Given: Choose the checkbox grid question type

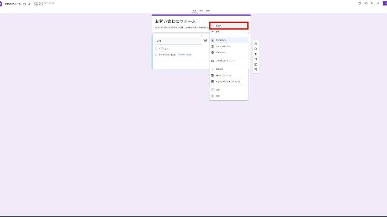Looking at the screenshot, I should [x=229, y=81].
